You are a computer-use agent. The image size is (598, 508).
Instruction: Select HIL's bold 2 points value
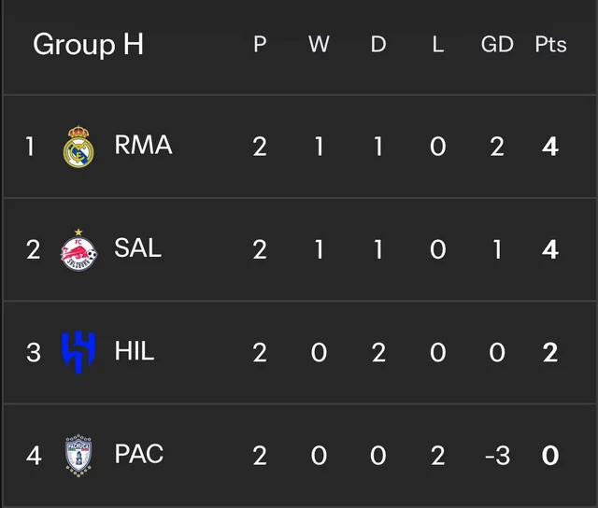pyautogui.click(x=550, y=352)
